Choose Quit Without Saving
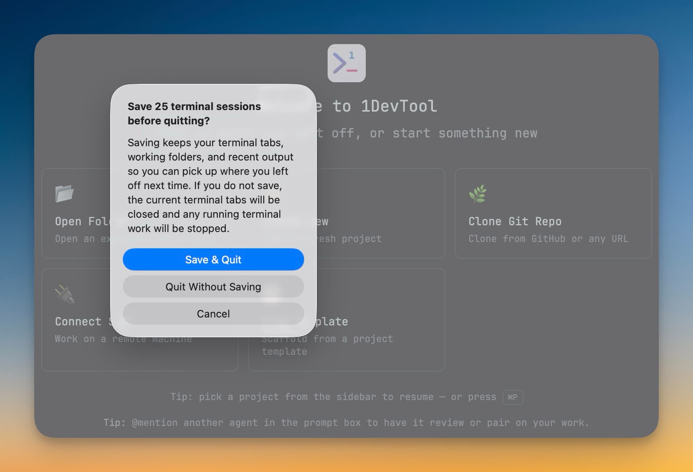Screen dimensions: 693x472 (x=213, y=286)
